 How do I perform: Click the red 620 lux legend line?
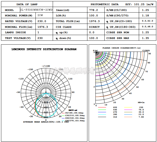tap(102, 107)
